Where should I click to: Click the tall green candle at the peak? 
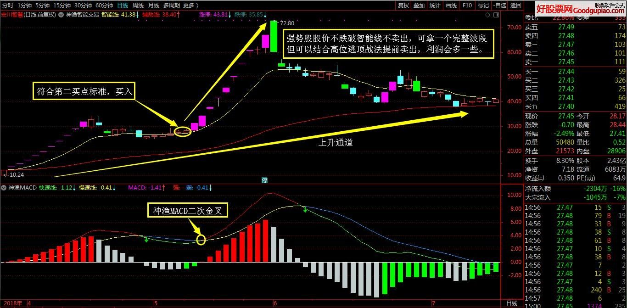[x=274, y=36]
